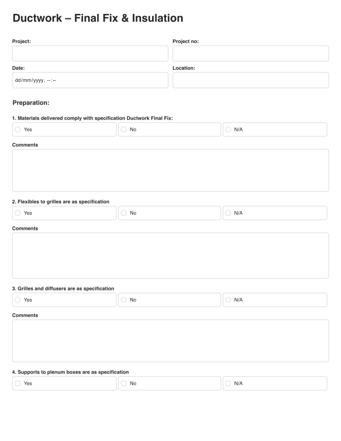Screen dimensions: 341x441
Task: Choose N/A for grilles and diffusers
Action: point(228,300)
